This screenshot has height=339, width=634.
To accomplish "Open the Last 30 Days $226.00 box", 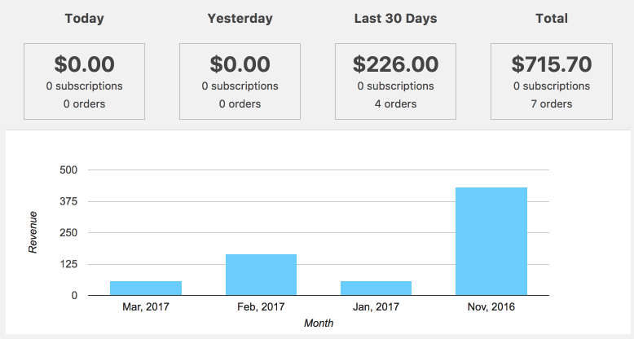I will (x=395, y=81).
